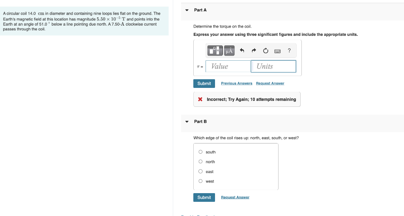Screen dimensions: 404x216
Task: Collapse the Part A section
Action: [187, 10]
